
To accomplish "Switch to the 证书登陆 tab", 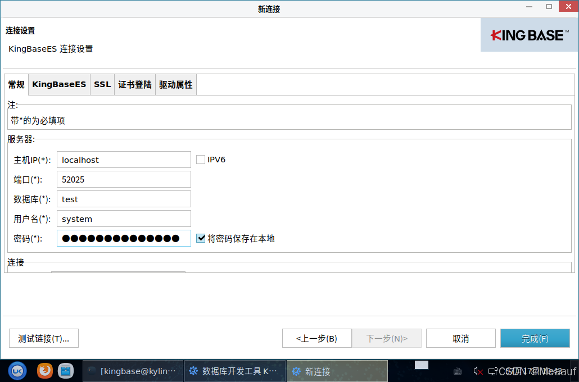I will (x=135, y=85).
